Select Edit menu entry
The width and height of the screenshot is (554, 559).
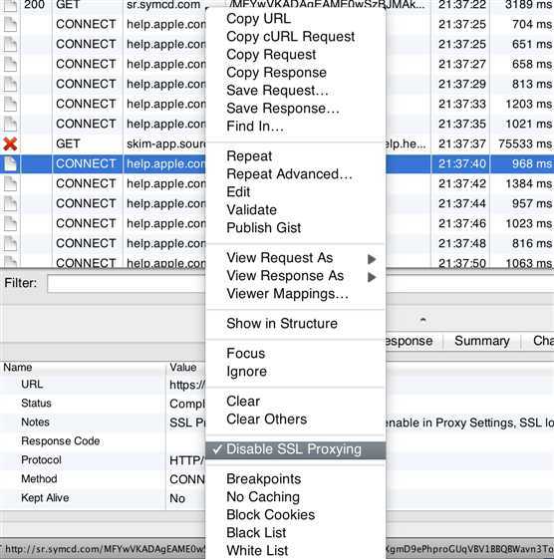[x=238, y=191]
